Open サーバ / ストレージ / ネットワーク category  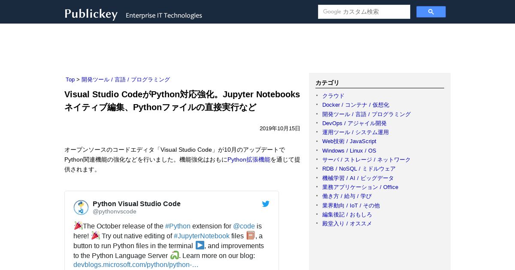(367, 160)
